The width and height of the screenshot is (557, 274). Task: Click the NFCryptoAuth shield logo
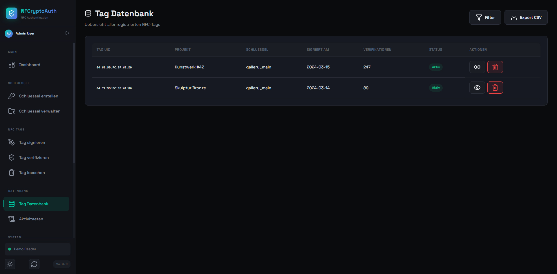coord(12,13)
